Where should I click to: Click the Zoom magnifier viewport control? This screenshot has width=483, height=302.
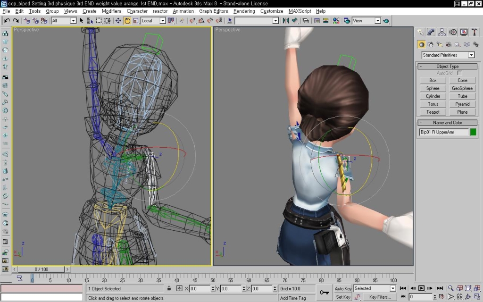(x=450, y=288)
